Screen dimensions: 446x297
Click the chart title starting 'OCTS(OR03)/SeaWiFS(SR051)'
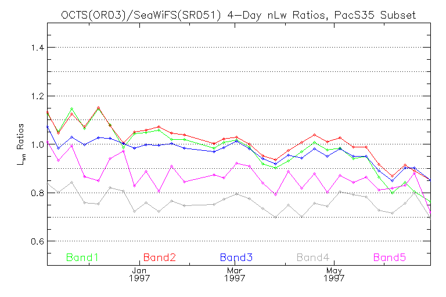click(238, 15)
